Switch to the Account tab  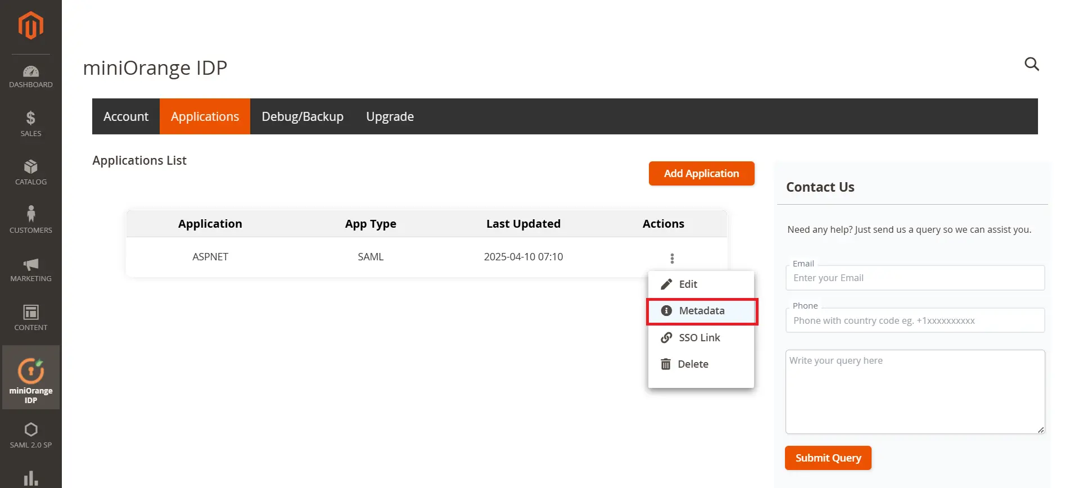[126, 116]
